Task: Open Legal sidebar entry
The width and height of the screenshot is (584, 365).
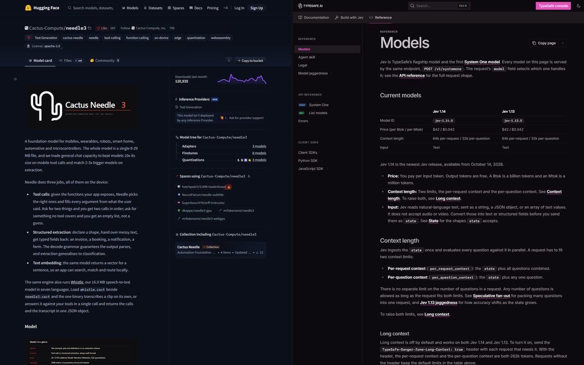Action: point(303,65)
